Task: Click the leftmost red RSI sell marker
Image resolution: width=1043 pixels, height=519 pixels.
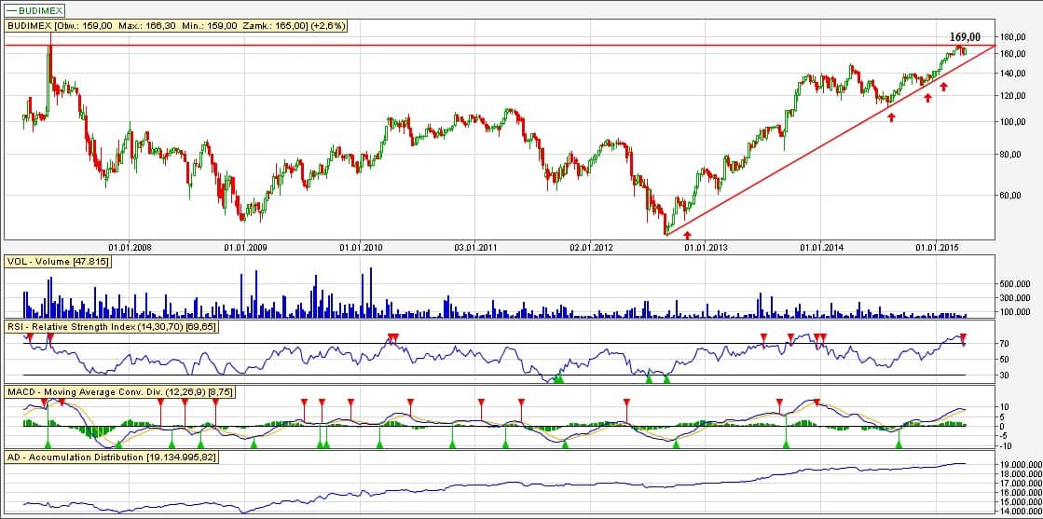Action: pos(30,336)
